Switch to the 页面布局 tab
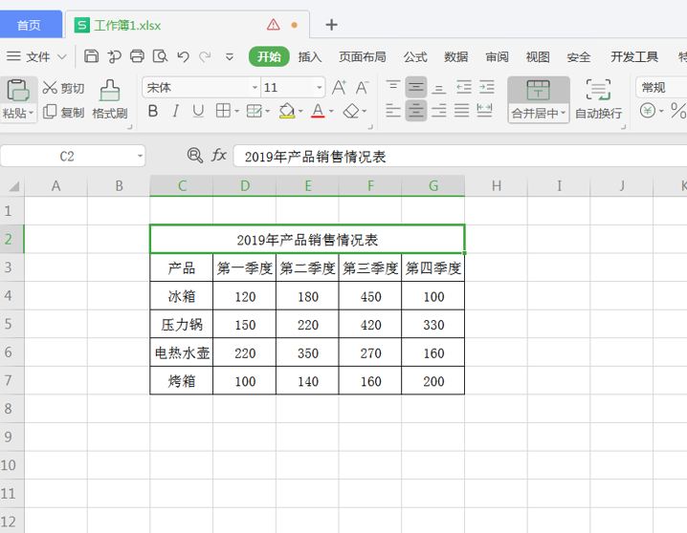Screen dimensions: 687x533 tap(363, 57)
